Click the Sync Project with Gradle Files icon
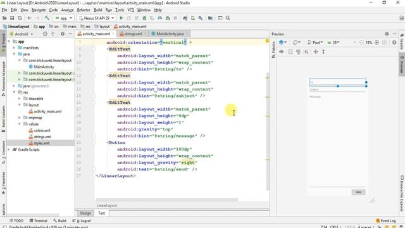The image size is (405, 228). coord(185,18)
